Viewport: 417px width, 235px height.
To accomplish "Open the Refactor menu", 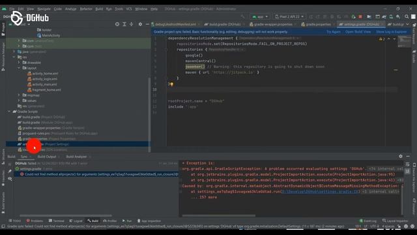I will pos(86,8).
